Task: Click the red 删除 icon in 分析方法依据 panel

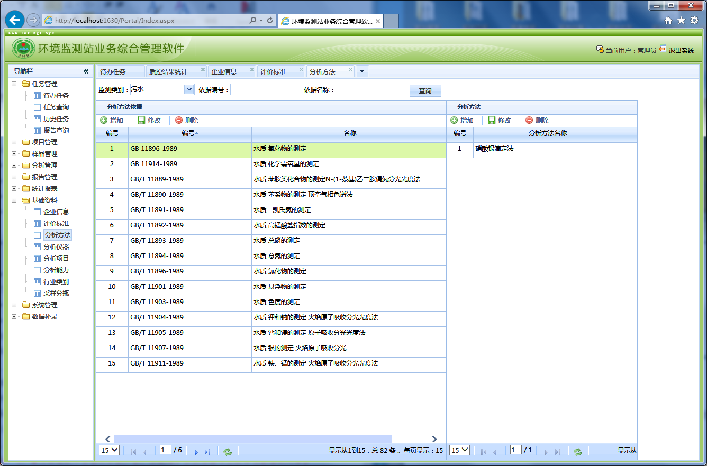Action: click(x=179, y=121)
